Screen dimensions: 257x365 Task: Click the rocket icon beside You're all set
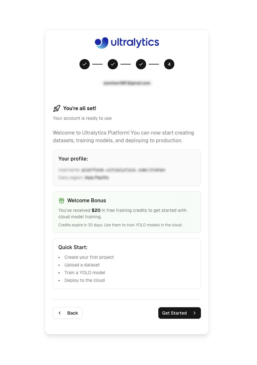tap(57, 109)
